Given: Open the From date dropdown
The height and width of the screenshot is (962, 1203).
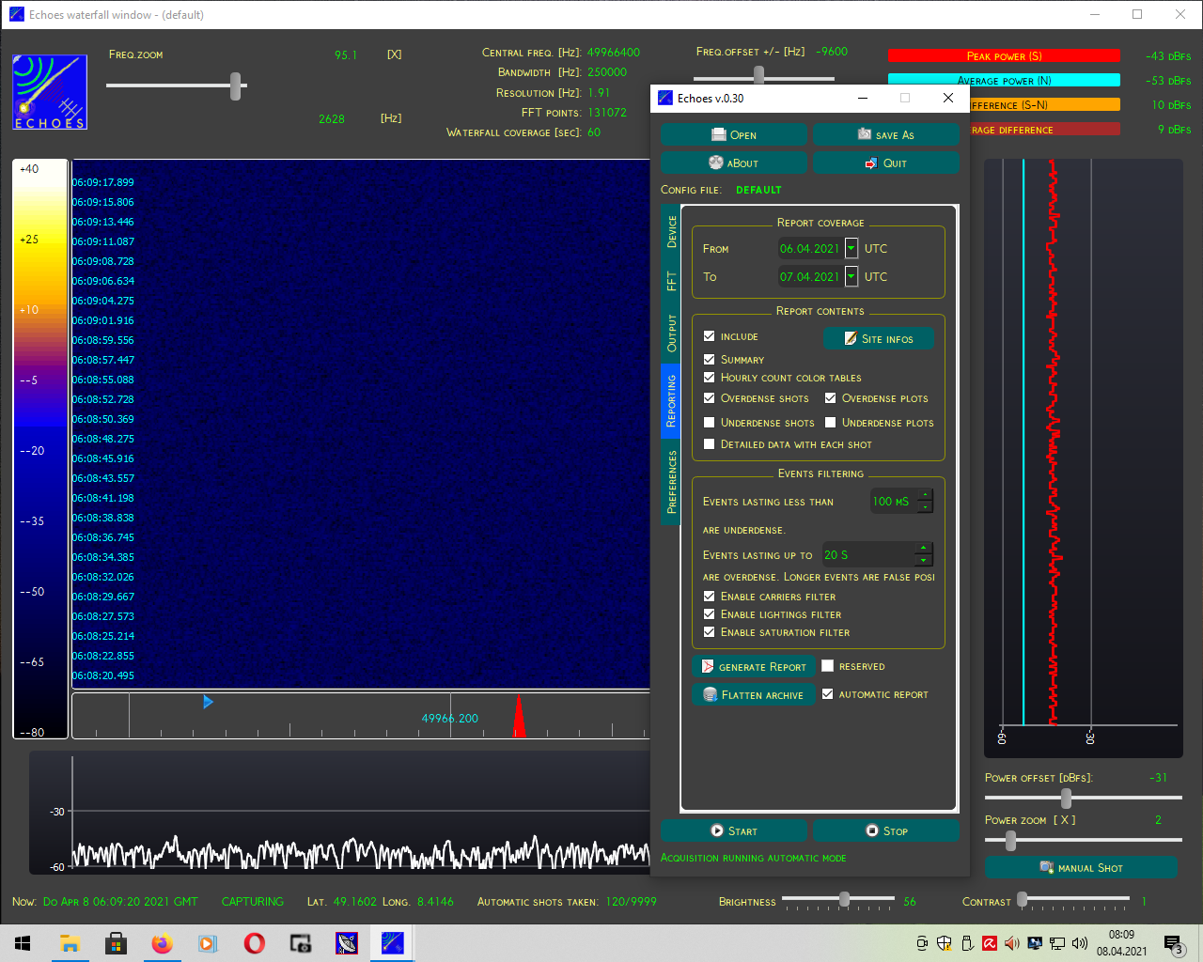Looking at the screenshot, I should click(x=851, y=248).
